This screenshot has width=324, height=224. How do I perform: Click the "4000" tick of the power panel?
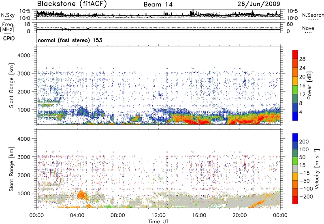[x=24, y=55]
